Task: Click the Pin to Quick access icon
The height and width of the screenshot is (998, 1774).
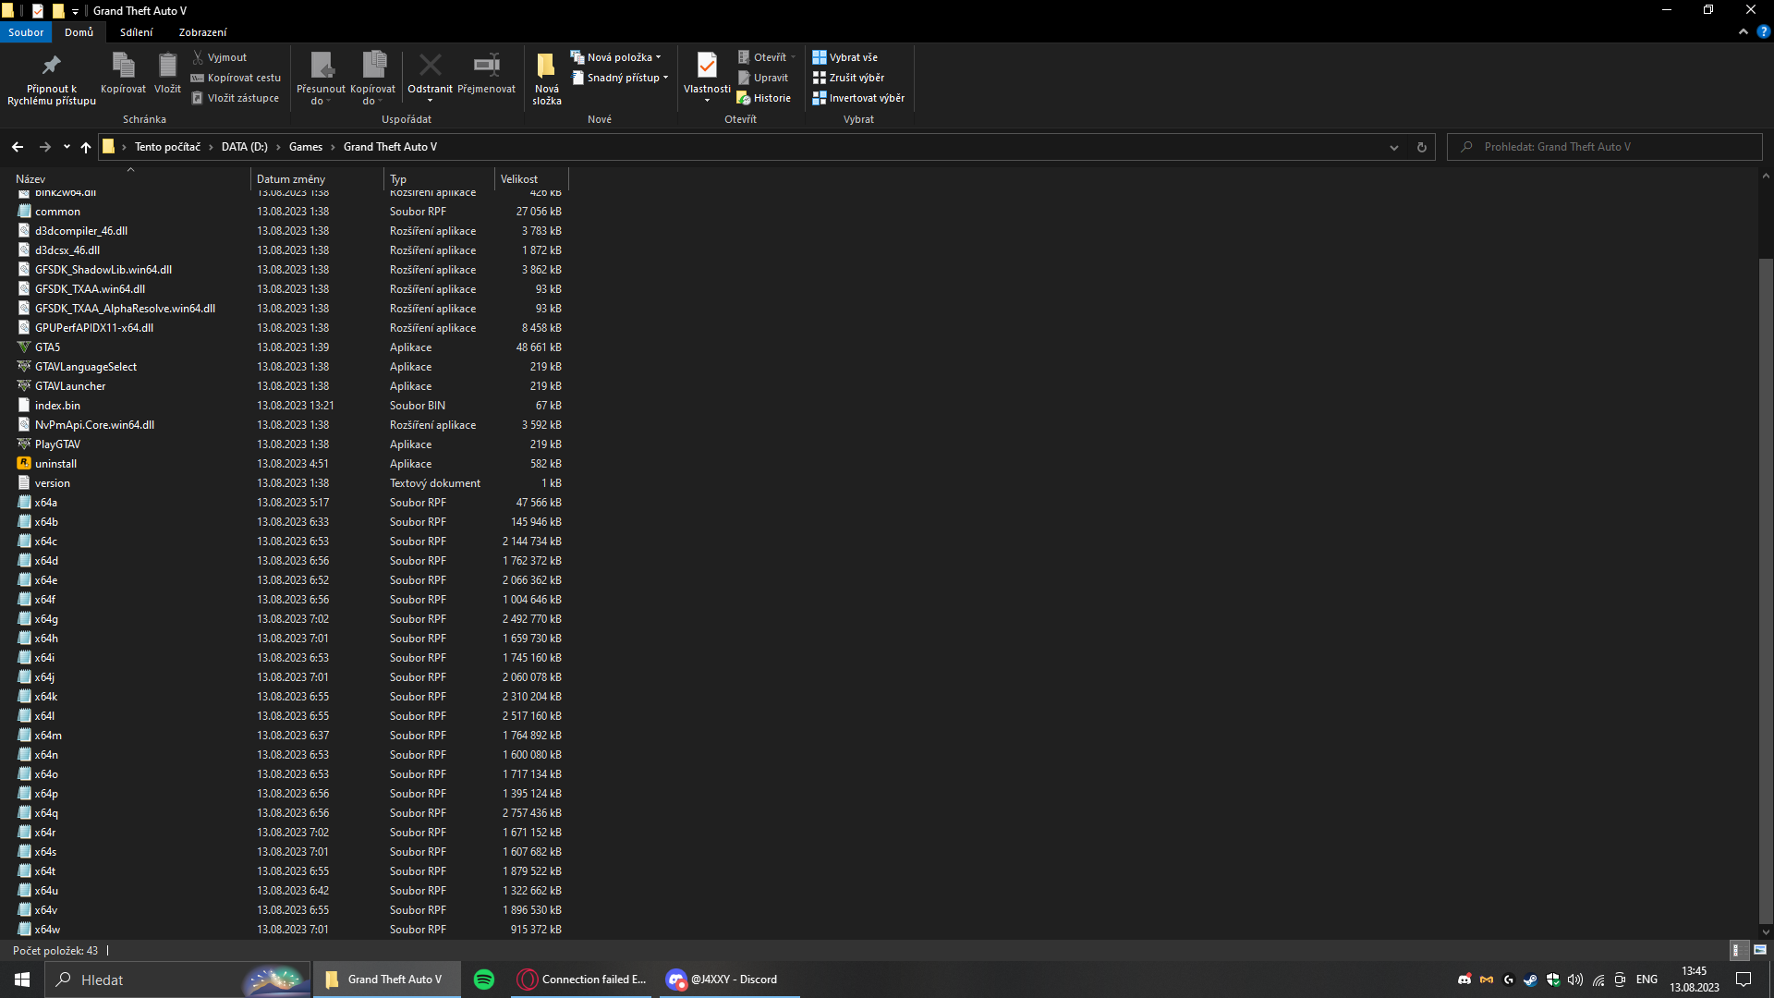Action: 51,66
